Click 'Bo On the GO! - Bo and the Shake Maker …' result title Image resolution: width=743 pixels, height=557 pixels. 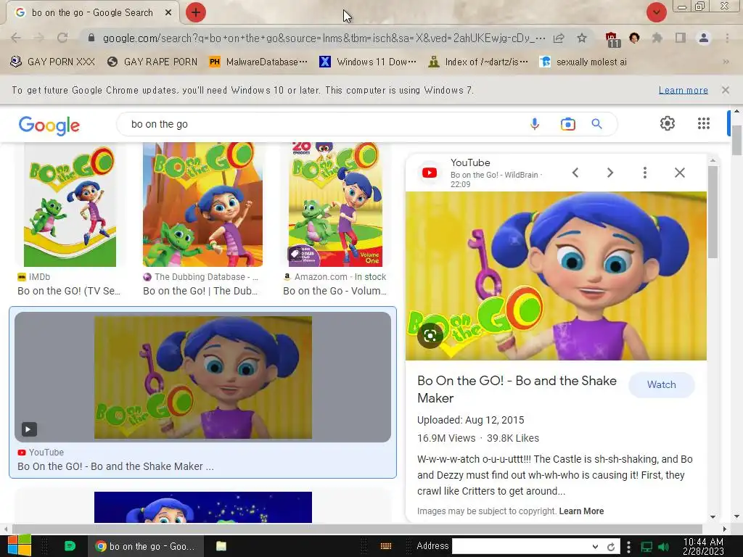click(115, 466)
